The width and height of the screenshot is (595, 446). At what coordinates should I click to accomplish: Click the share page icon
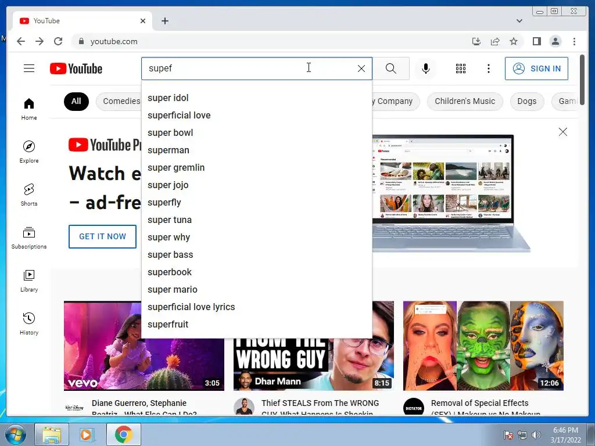tap(495, 41)
